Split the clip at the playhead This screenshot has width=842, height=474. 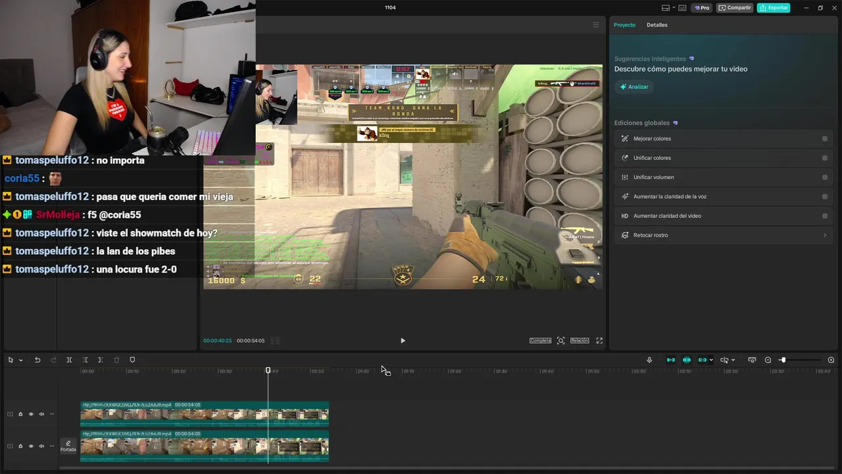(69, 360)
